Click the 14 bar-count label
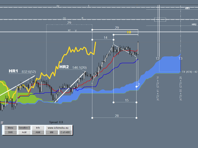The height and width of the screenshot is (148, 198). [x=105, y=38]
